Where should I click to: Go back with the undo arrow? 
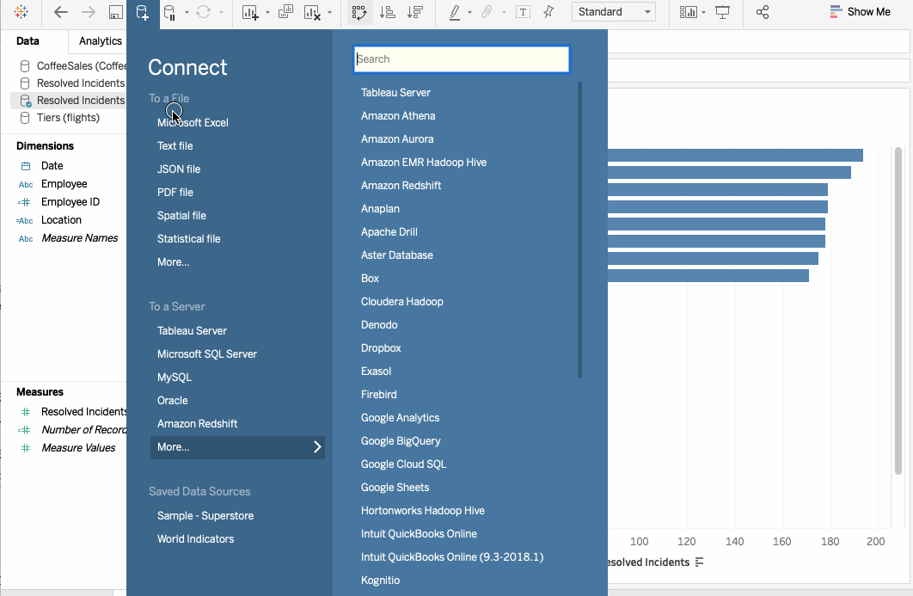point(60,12)
